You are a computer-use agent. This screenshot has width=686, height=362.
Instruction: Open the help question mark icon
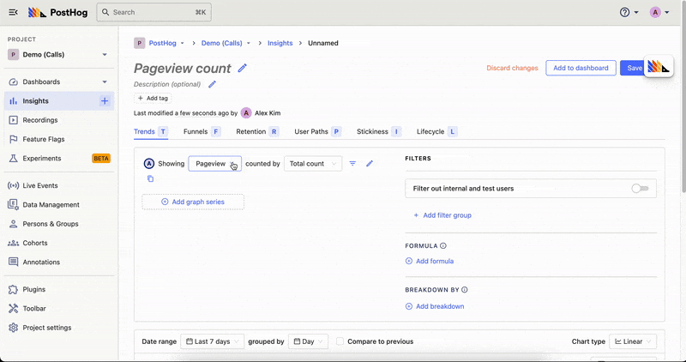[x=625, y=13]
